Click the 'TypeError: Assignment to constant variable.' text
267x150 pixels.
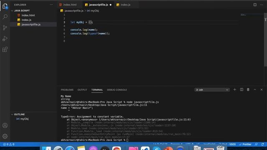(x=92, y=117)
